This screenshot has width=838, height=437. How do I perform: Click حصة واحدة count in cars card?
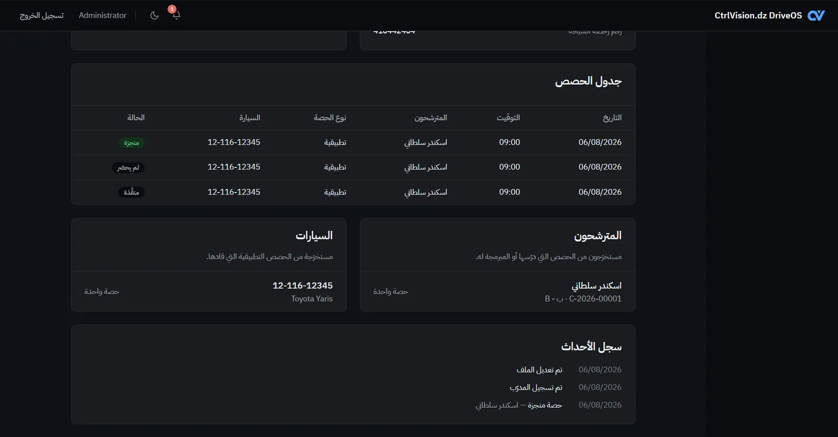click(x=102, y=292)
